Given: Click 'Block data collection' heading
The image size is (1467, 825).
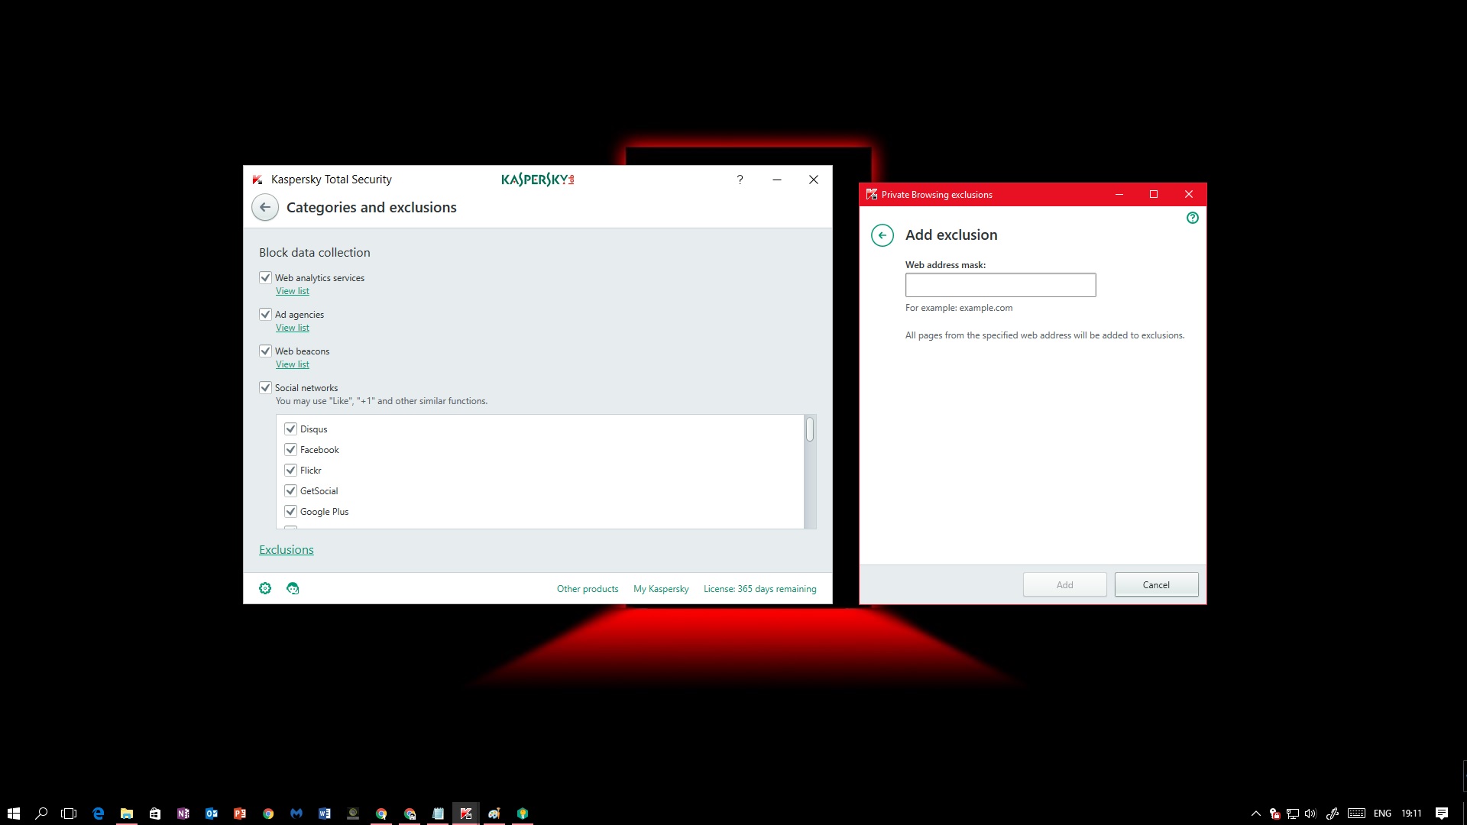Looking at the screenshot, I should (x=315, y=253).
